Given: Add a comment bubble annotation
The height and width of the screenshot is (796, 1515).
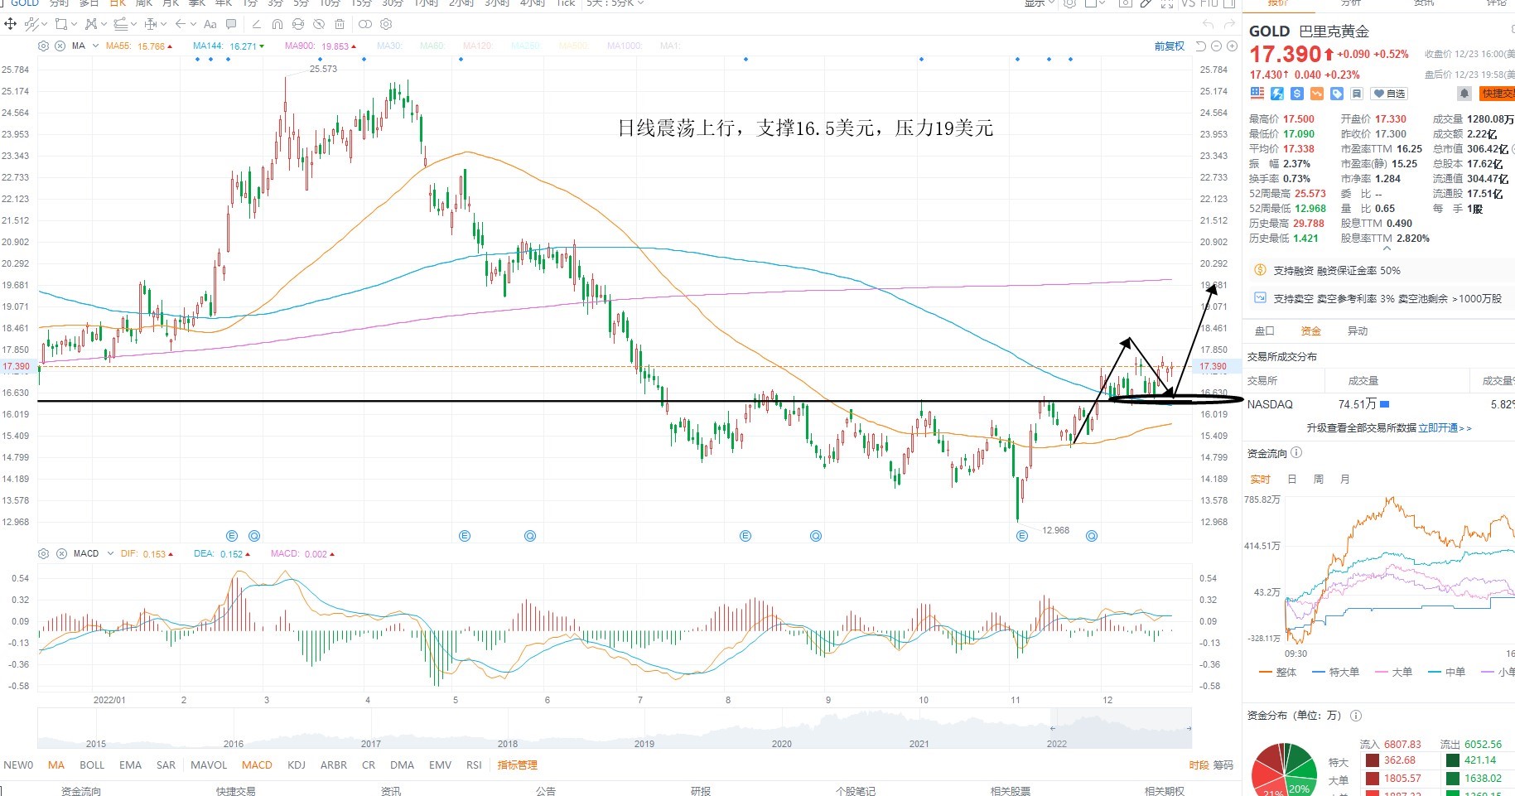Looking at the screenshot, I should click(x=231, y=24).
